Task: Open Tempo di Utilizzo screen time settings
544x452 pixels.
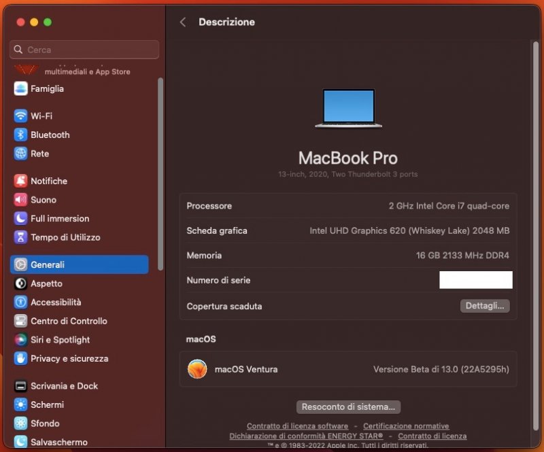Action: 61,237
